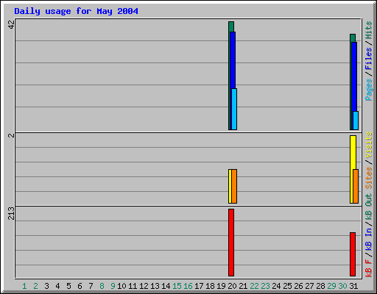
Task: Click day label 1 on the x-axis
Action: [x=24, y=286]
